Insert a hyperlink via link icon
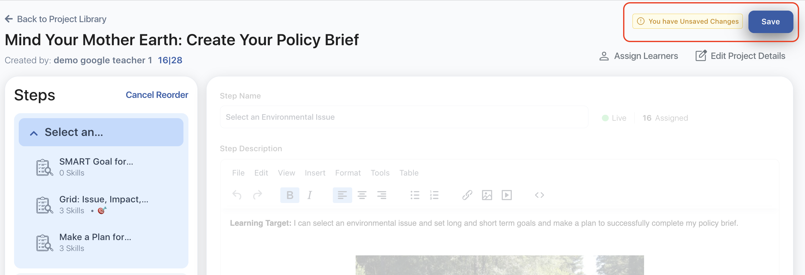Screen dimensions: 805x275 pos(467,195)
